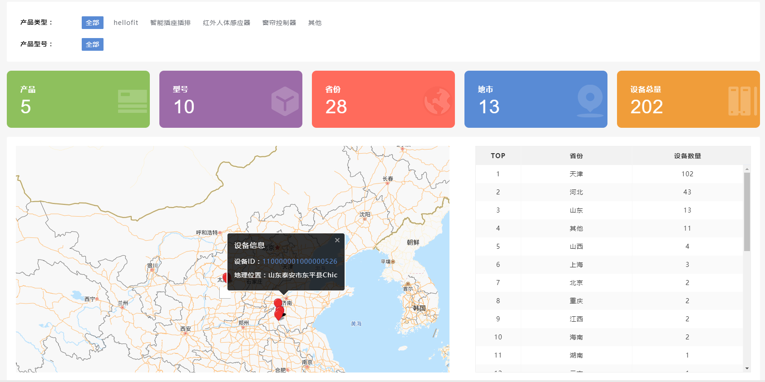
Task: Filter by 红外人体感应器 product type
Action: pos(227,23)
